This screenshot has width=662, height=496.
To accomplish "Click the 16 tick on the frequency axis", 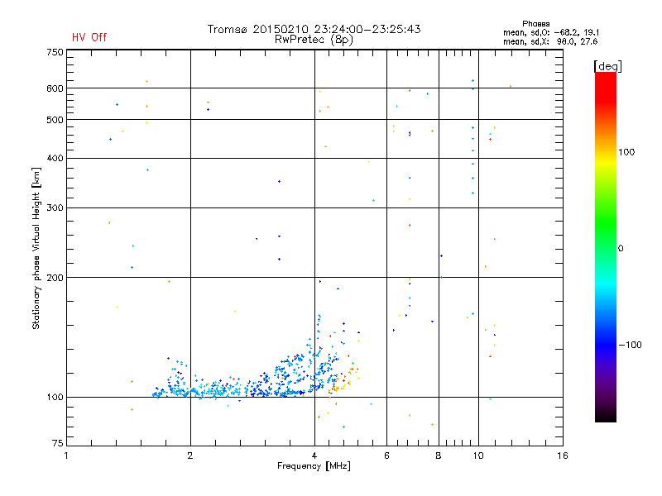I will (562, 455).
